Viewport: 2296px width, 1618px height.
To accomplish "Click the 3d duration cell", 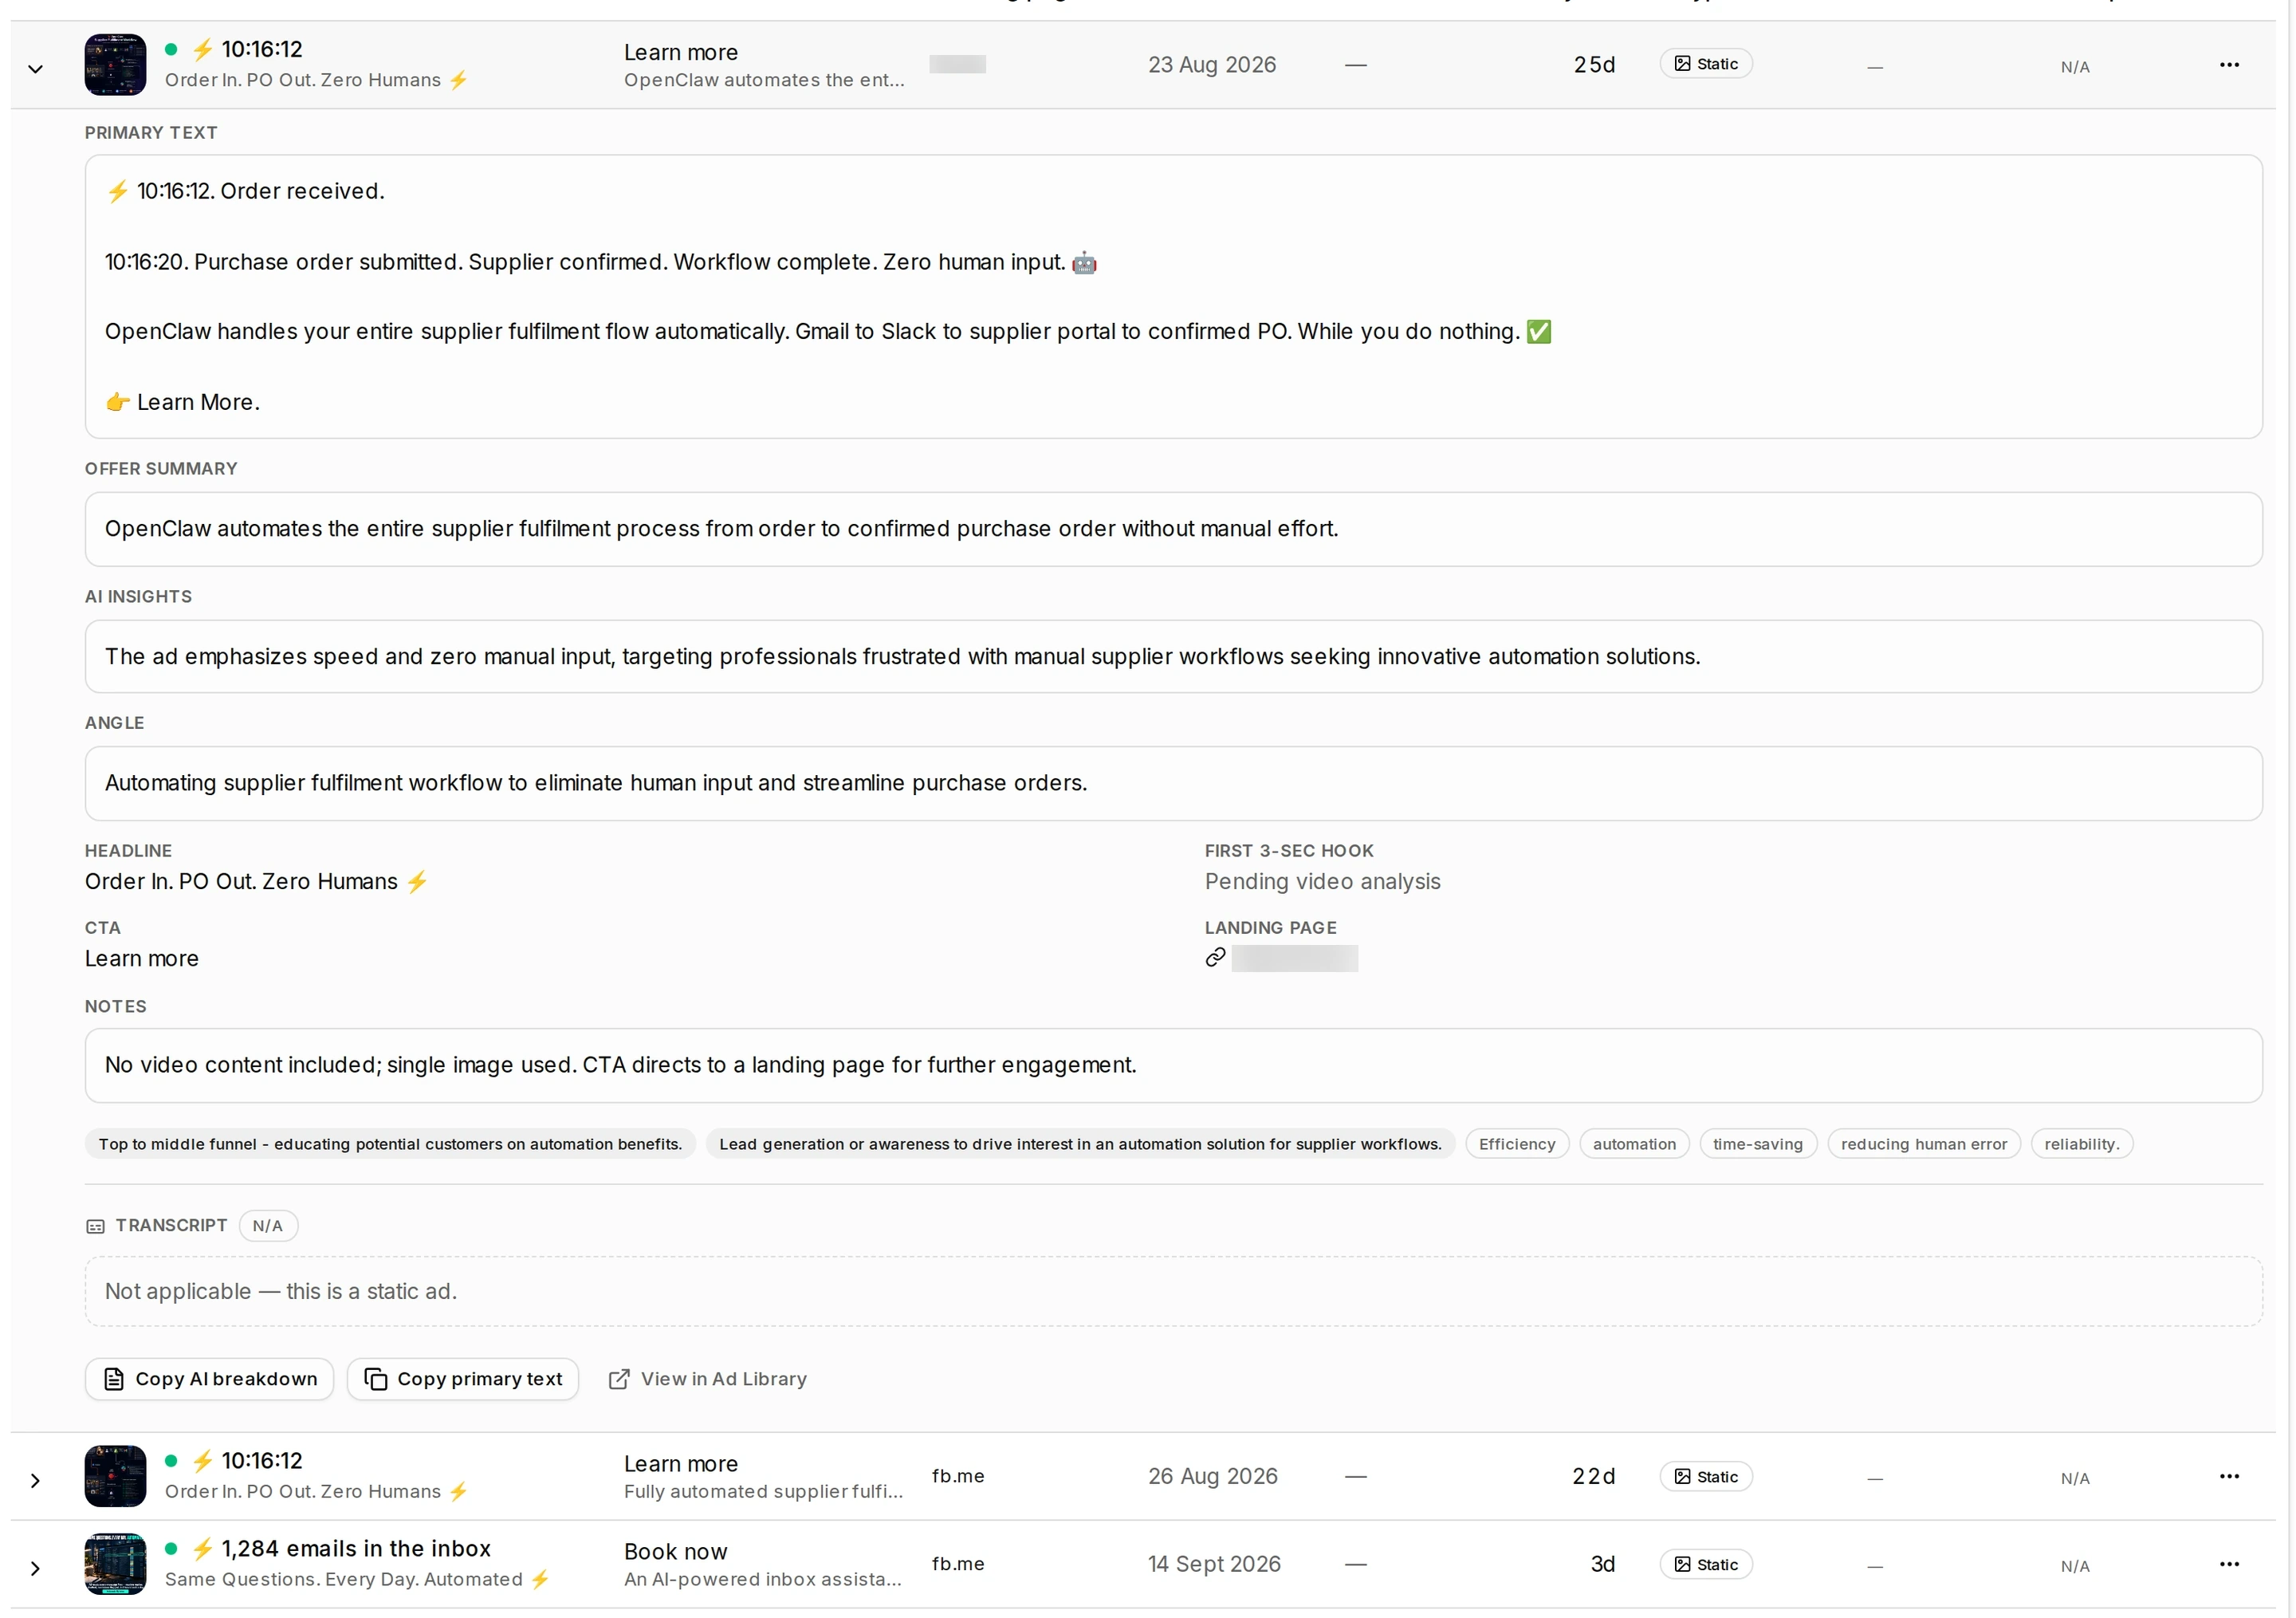I will click(1603, 1564).
